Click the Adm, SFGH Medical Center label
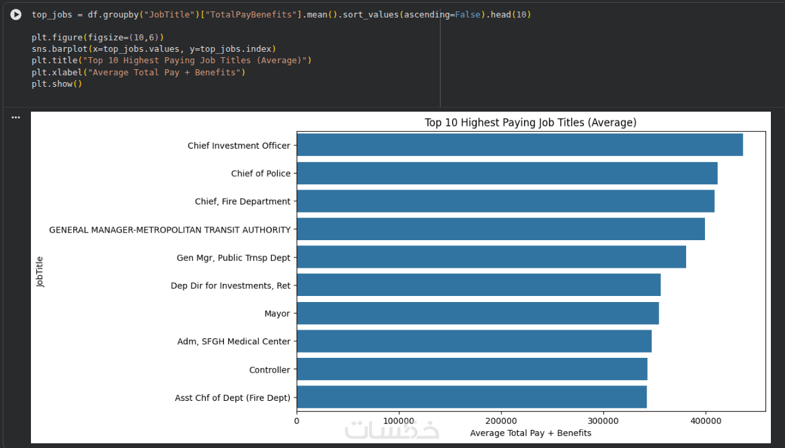Image resolution: width=785 pixels, height=448 pixels. coord(233,342)
